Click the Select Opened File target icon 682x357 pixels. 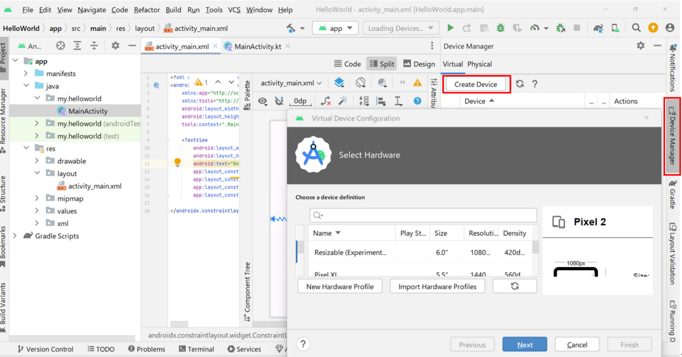(60, 46)
